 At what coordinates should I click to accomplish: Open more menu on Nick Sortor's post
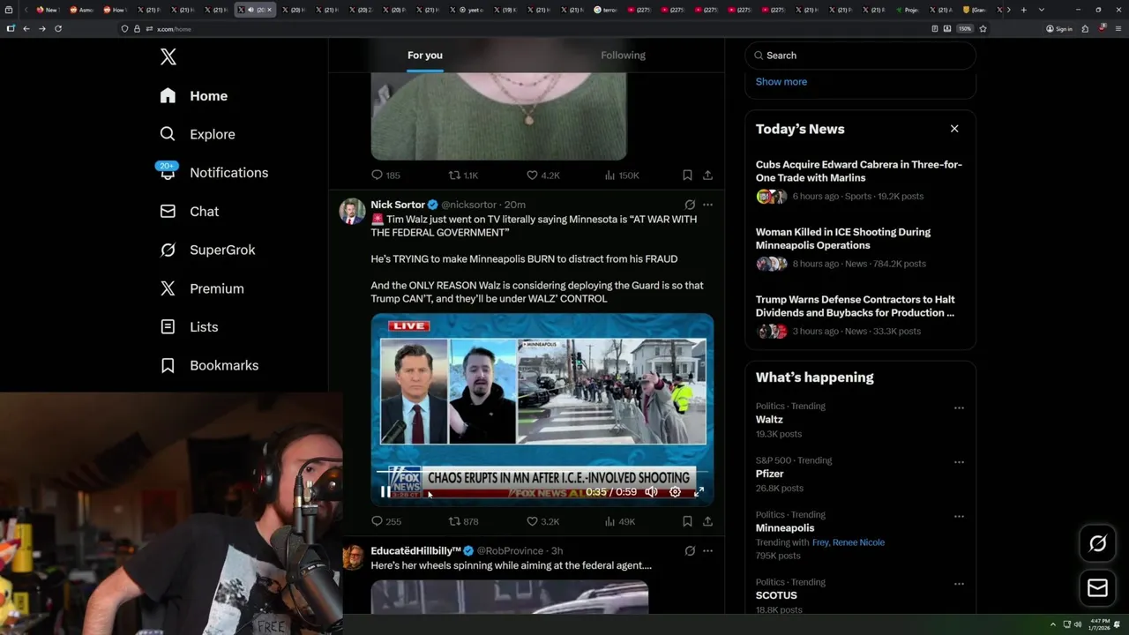(x=707, y=205)
